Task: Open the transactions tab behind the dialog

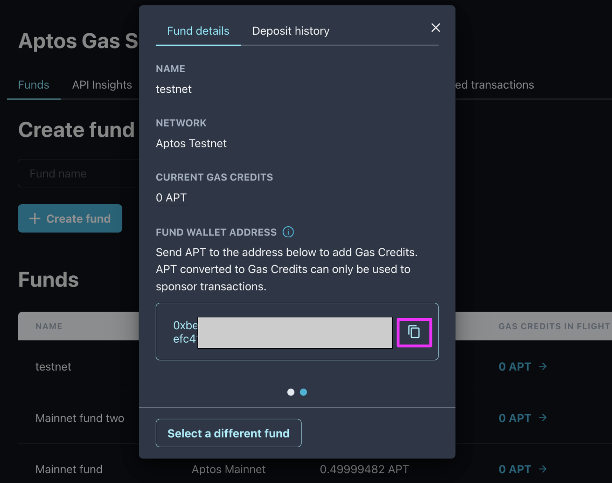Action: pyautogui.click(x=495, y=85)
